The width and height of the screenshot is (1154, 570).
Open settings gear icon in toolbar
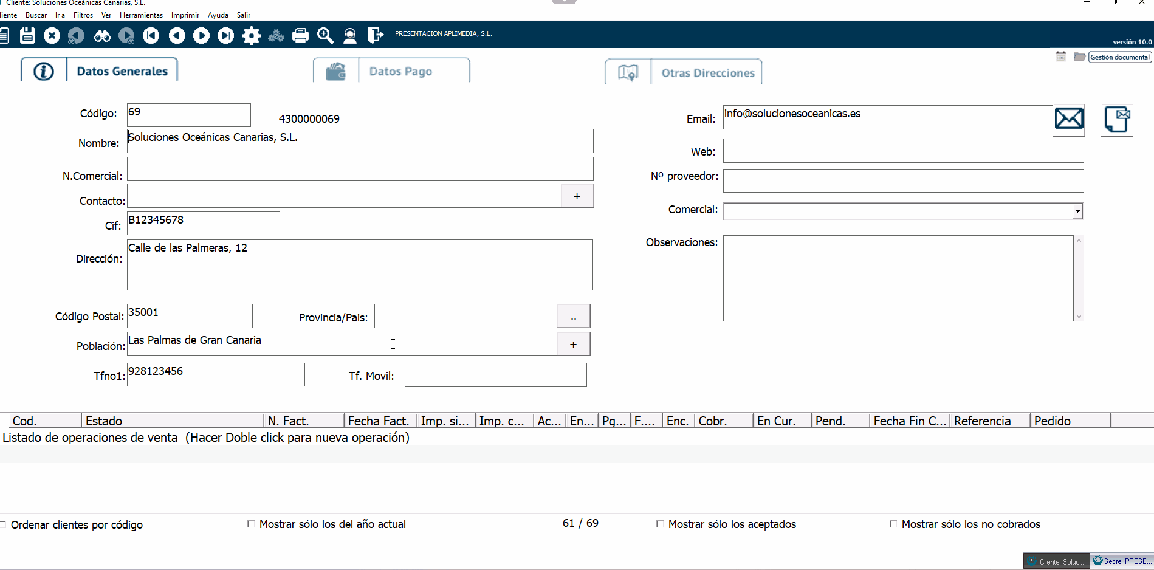point(251,36)
